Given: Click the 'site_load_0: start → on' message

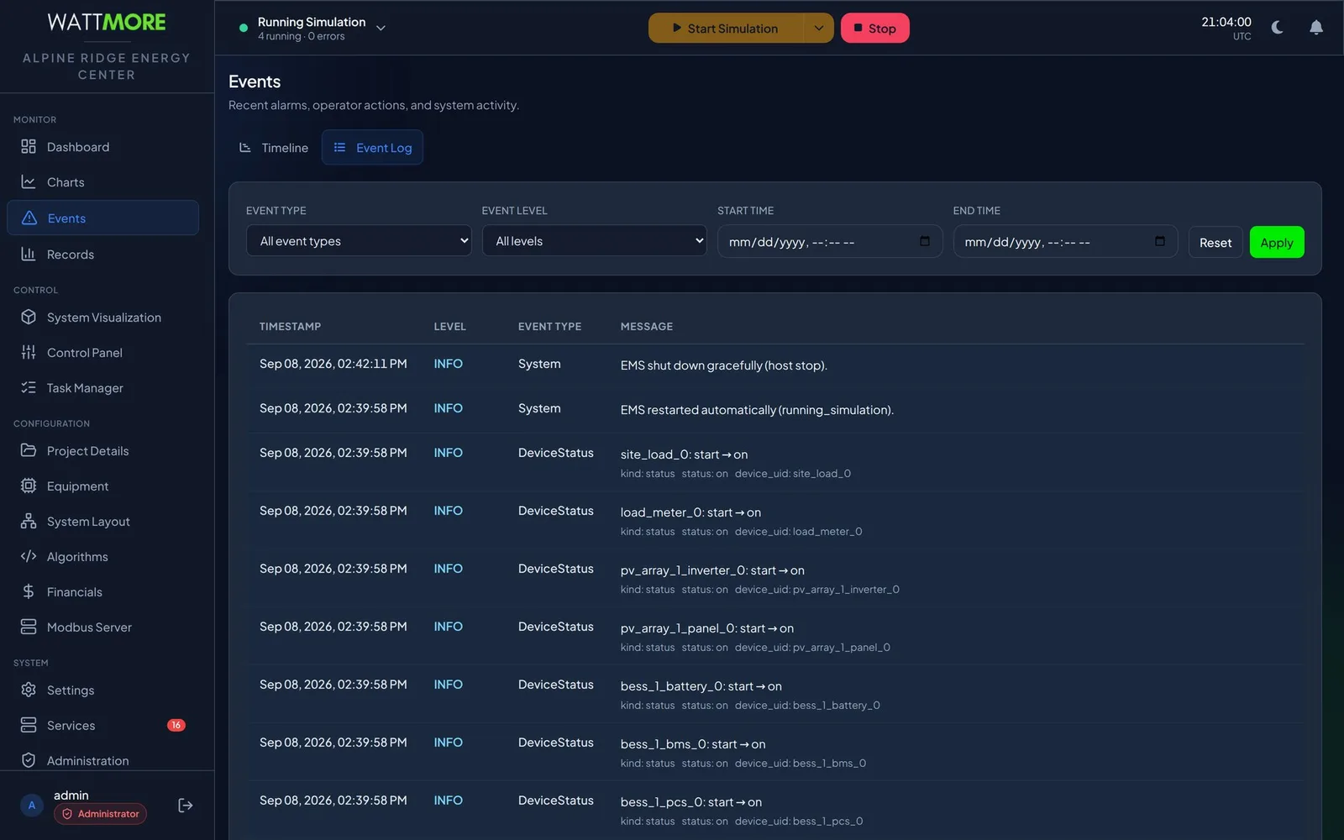Looking at the screenshot, I should pyautogui.click(x=684, y=454).
